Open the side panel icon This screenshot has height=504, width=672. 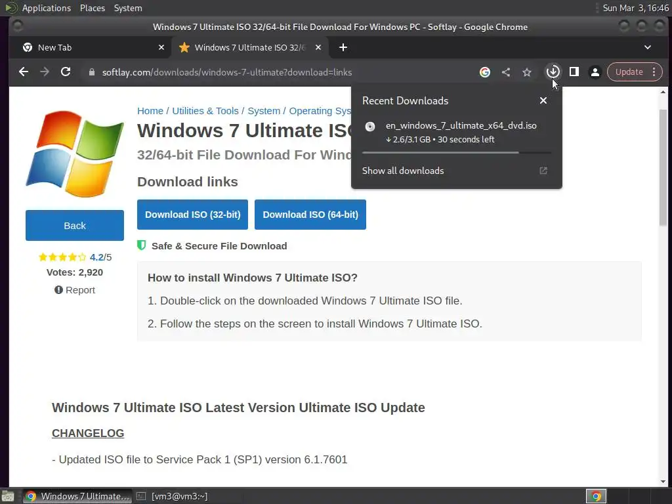(574, 72)
